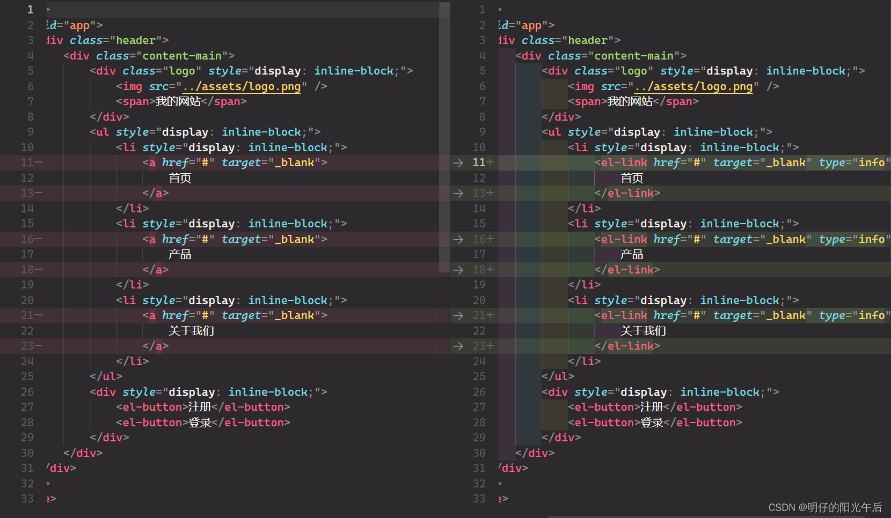Select added line marker "21+" in right pane
Image resolution: width=891 pixels, height=518 pixels.
pos(483,315)
